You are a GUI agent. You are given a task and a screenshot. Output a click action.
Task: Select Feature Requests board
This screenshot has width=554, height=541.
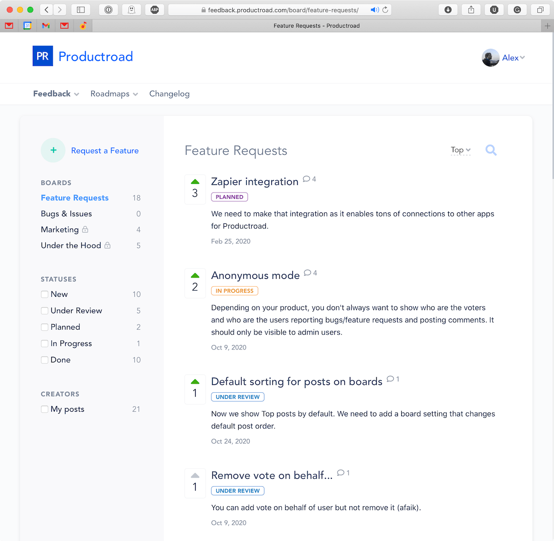[75, 198]
